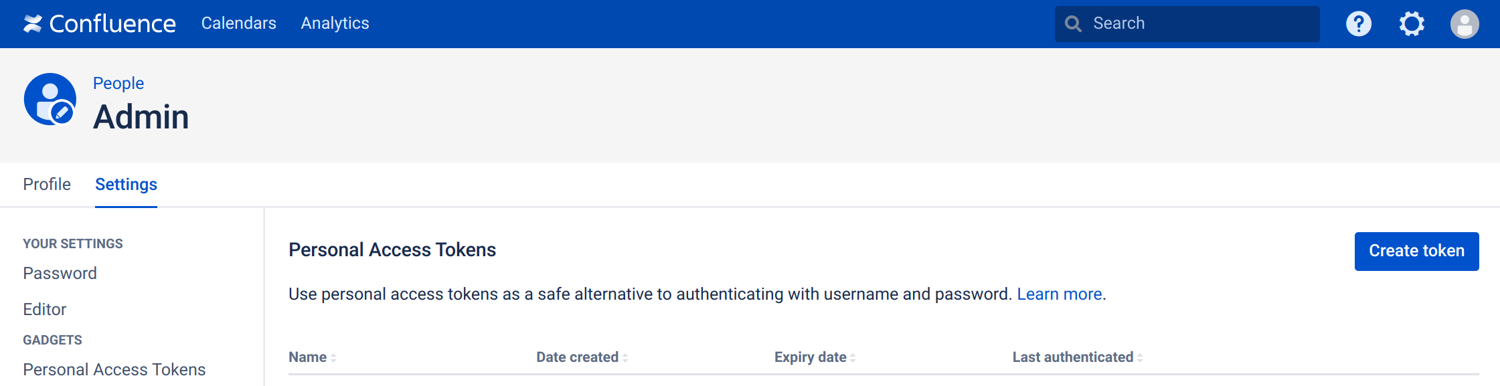Open Calendars in top navigation
Viewport: 1500px width, 386px height.
coord(238,23)
